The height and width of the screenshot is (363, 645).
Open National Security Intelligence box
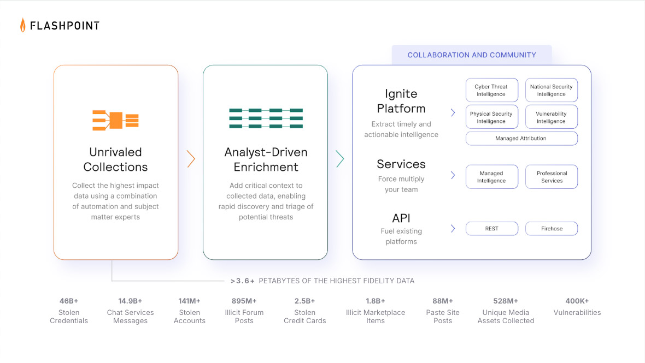552,90
